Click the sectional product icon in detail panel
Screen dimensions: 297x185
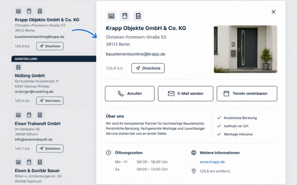click(x=138, y=16)
